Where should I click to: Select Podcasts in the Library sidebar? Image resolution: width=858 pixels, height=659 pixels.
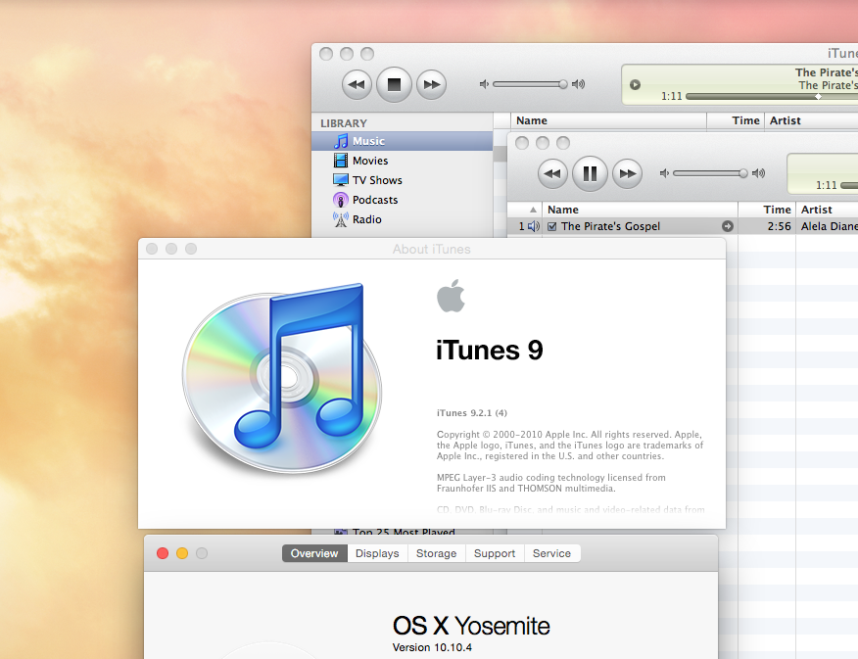[x=403, y=200]
